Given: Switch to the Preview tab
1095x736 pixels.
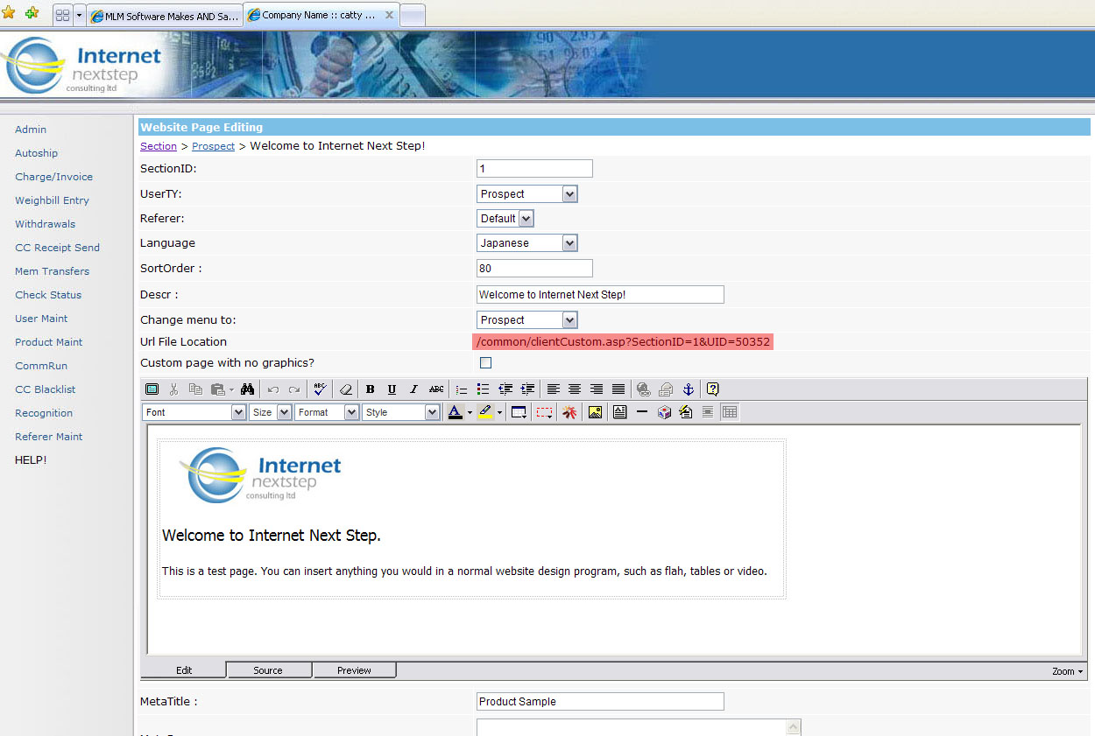Looking at the screenshot, I should click(x=354, y=670).
